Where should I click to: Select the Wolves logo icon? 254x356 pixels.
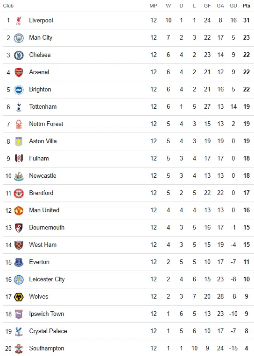click(19, 297)
